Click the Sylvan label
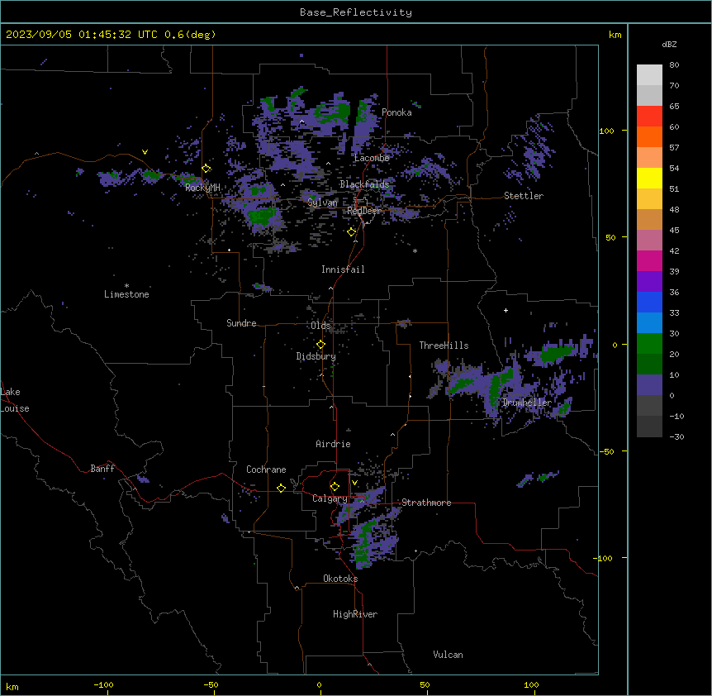Screen dimensions: 712x696 pos(322,203)
